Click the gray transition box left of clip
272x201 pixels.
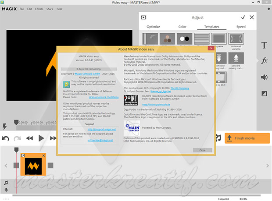16,166
